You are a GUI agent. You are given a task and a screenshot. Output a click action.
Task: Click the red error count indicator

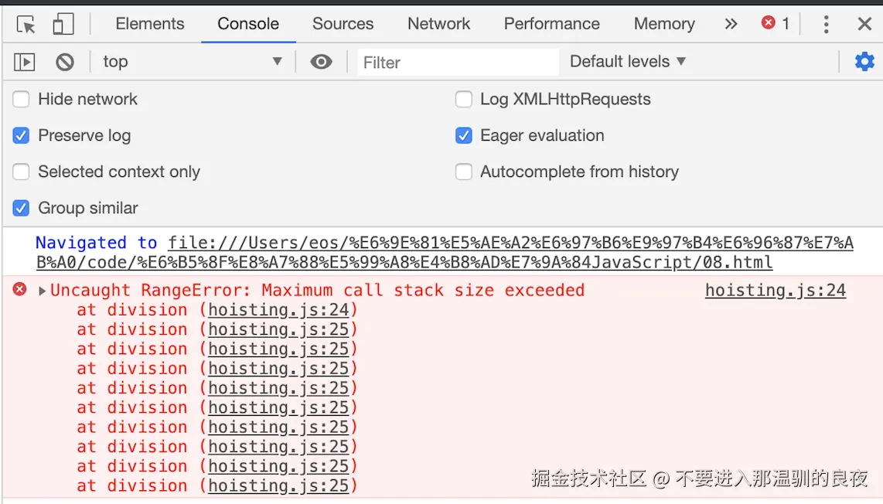[776, 24]
